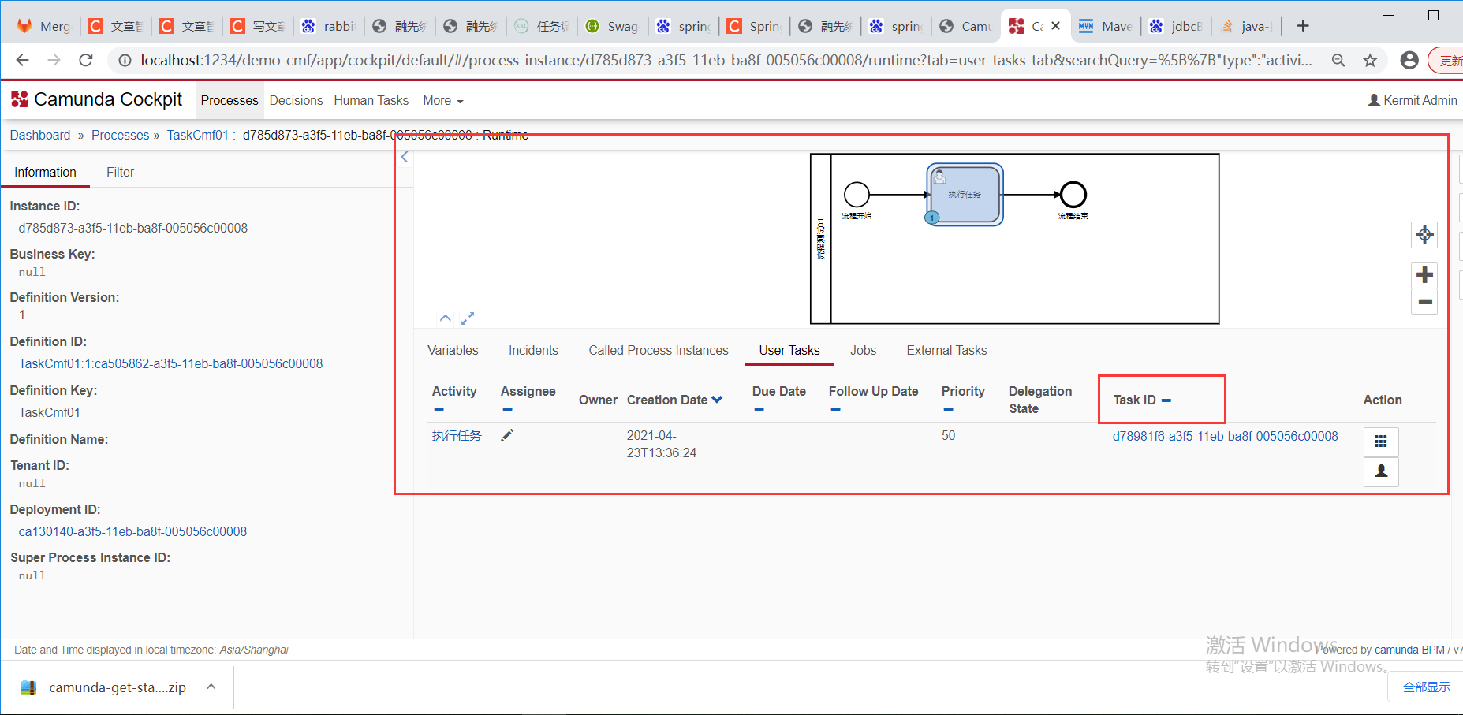
Task: Toggle sorting on the Priority column
Action: pos(948,408)
